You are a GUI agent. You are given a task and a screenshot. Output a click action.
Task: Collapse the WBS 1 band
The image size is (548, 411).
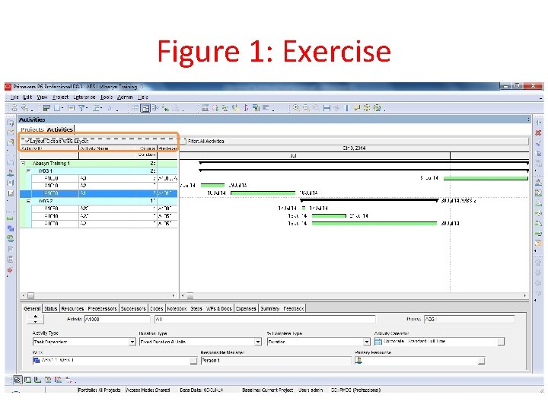pos(29,171)
